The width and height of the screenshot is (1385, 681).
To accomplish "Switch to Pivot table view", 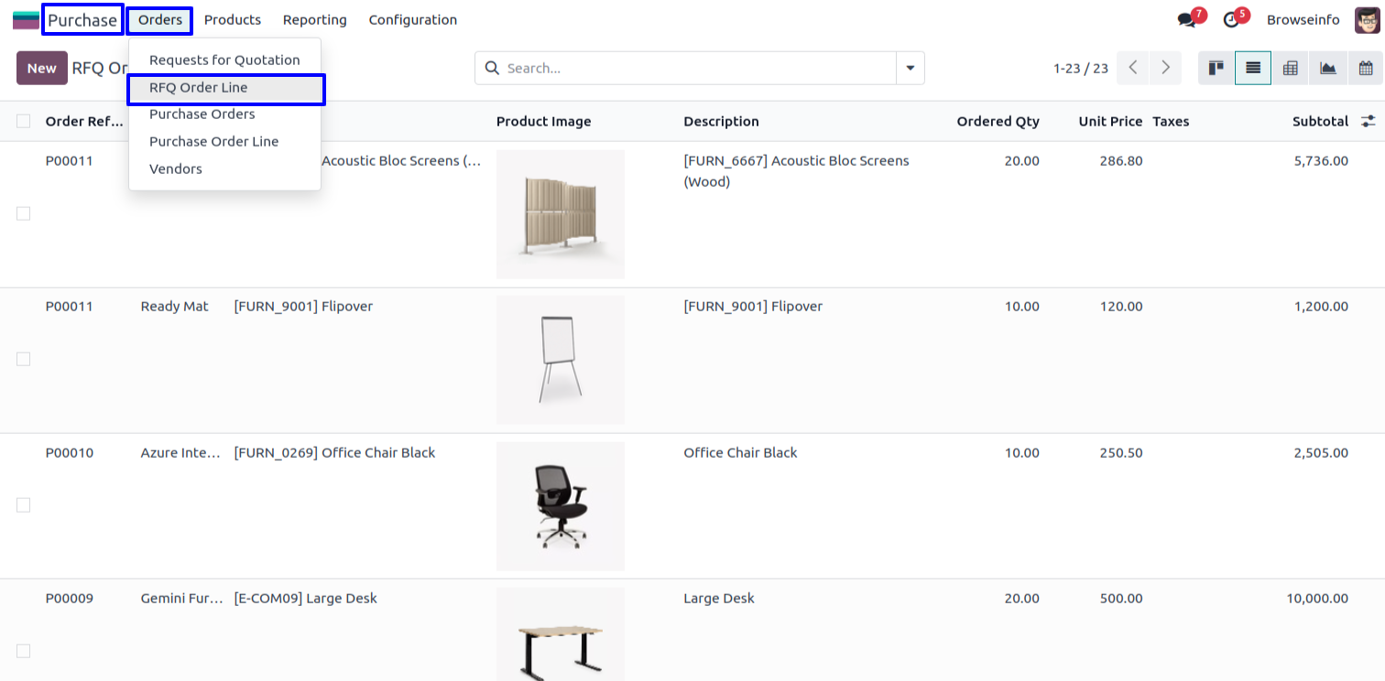I will 1290,68.
